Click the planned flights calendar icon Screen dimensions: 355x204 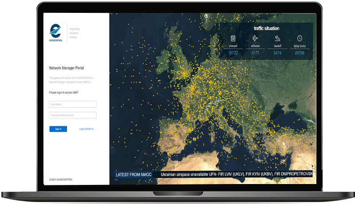(x=233, y=39)
